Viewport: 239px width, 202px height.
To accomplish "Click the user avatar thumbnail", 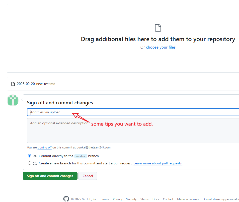I will coord(13,100).
